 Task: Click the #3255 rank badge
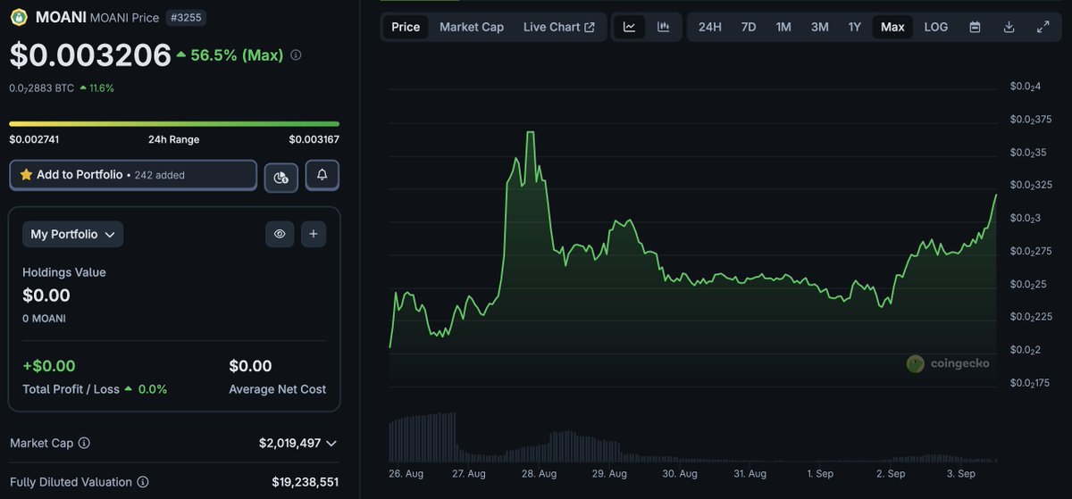coord(186,16)
